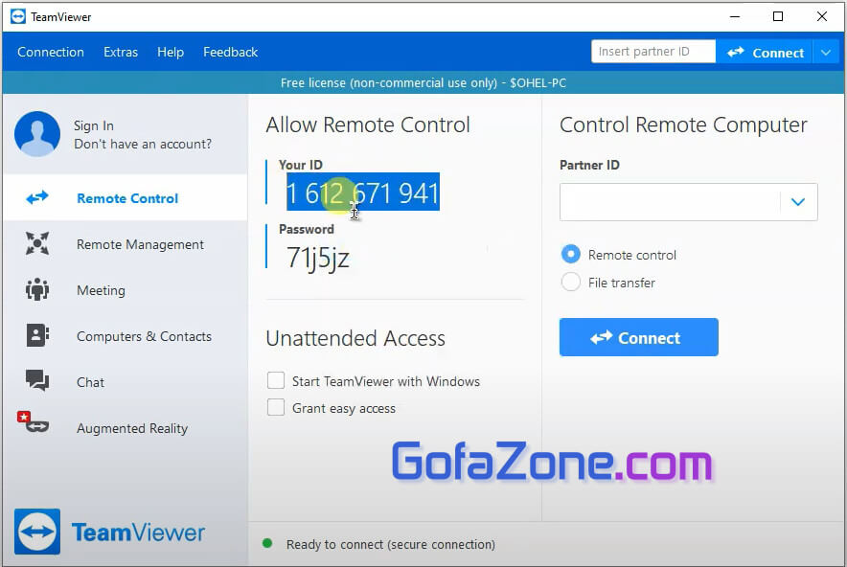Open the Extras menu

point(121,52)
